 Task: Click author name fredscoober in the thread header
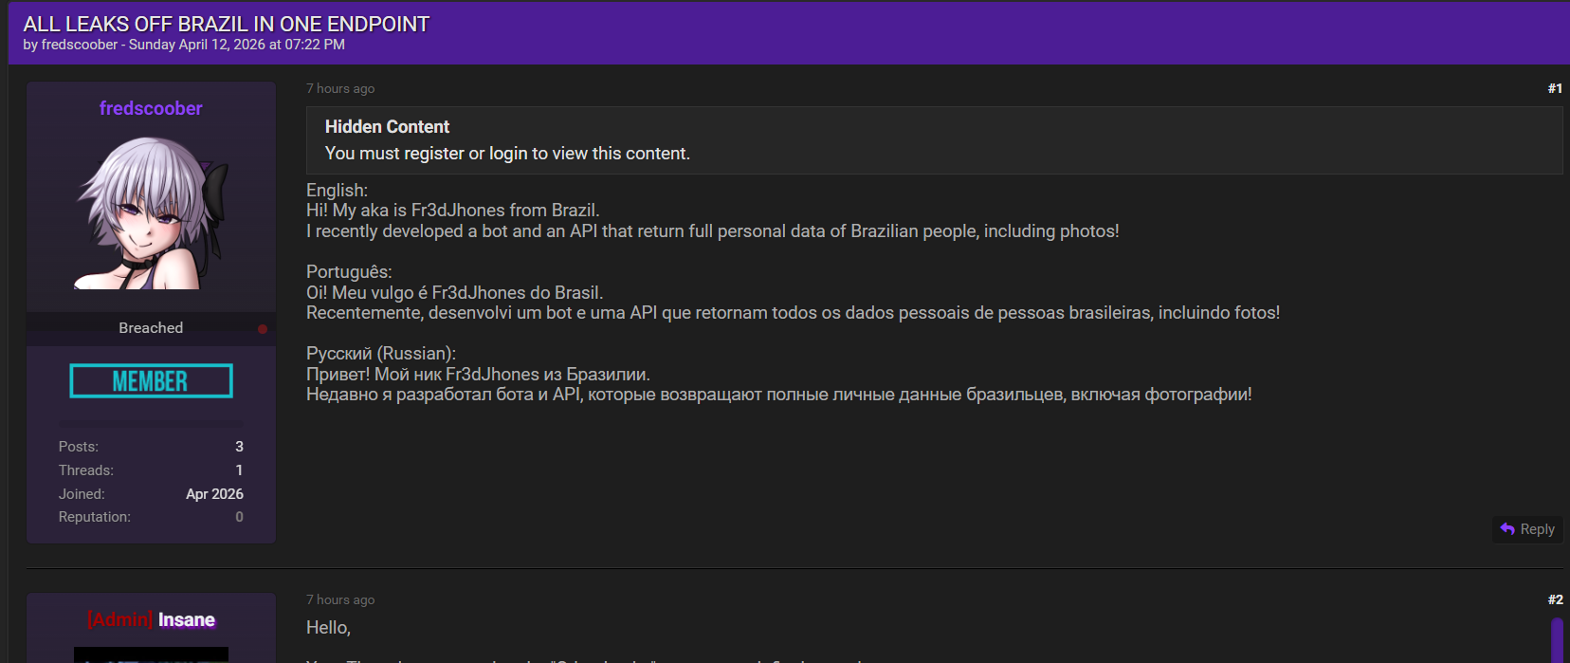80,45
